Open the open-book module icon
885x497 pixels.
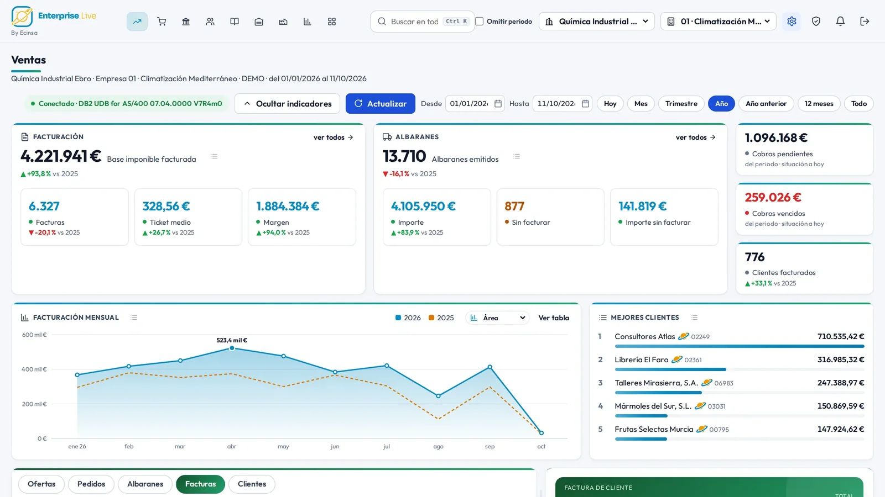pyautogui.click(x=235, y=22)
